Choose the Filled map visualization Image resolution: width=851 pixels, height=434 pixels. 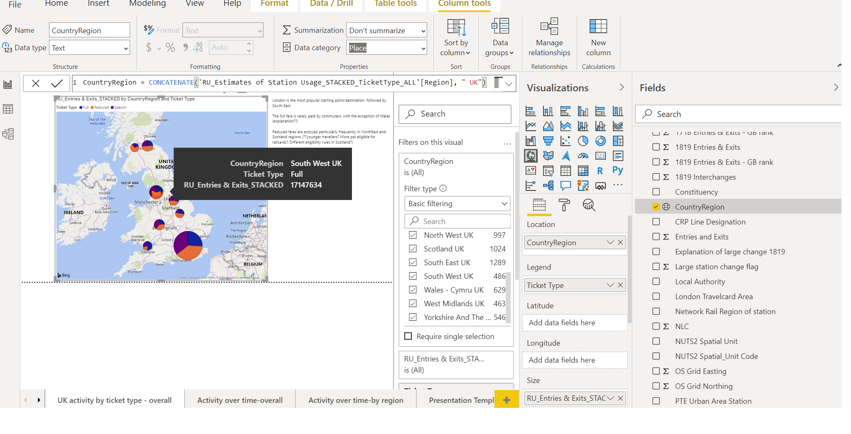(x=548, y=156)
